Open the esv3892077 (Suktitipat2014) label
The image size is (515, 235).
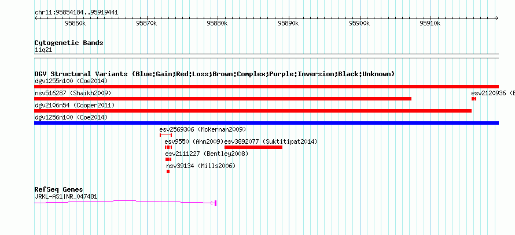click(271, 141)
